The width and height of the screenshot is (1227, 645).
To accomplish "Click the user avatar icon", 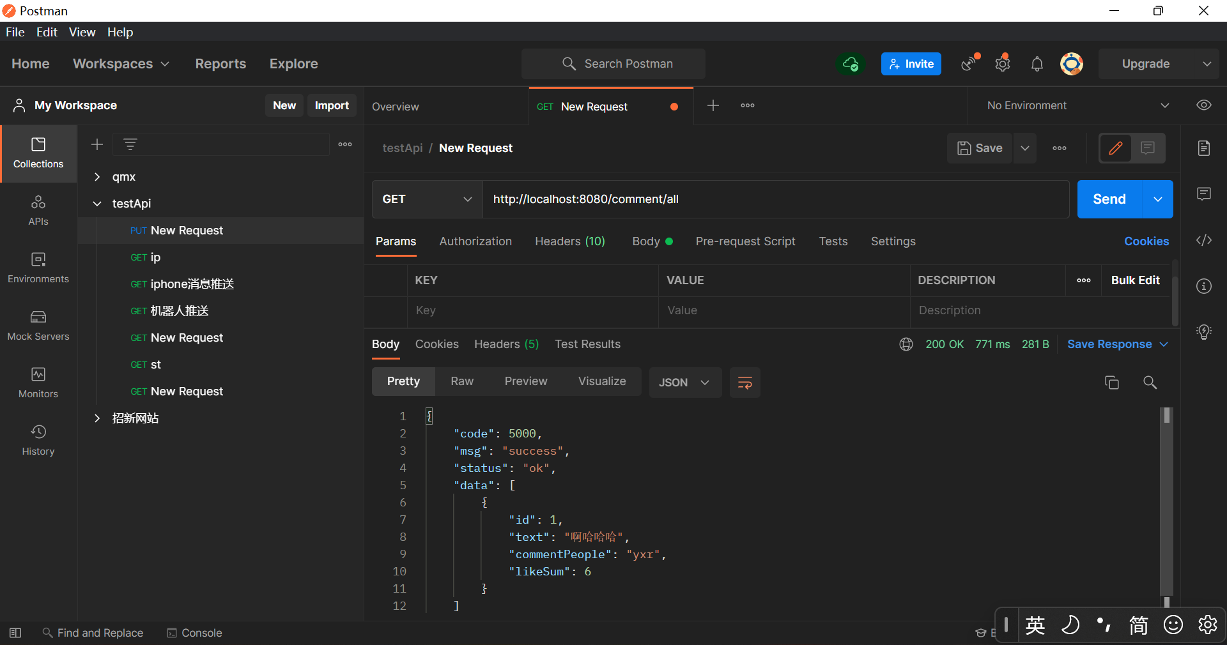I will [x=1072, y=64].
